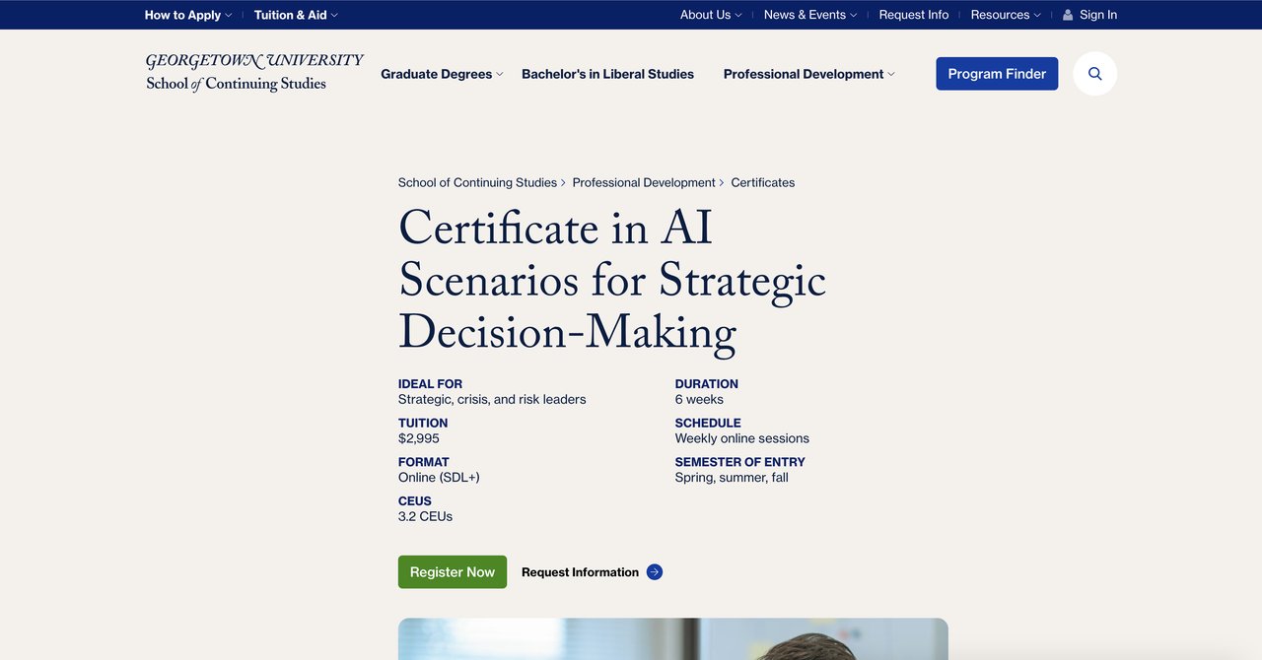Screen dimensions: 1262x660
Task: Click the user icon beside Sign In
Action: (1068, 15)
